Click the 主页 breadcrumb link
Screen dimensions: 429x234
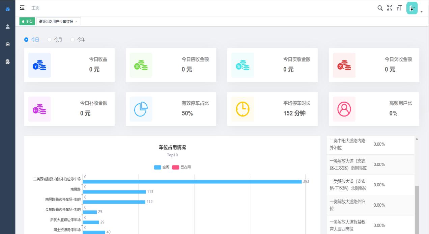coord(35,8)
